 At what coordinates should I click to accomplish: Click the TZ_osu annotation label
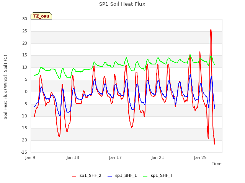pos(41,16)
